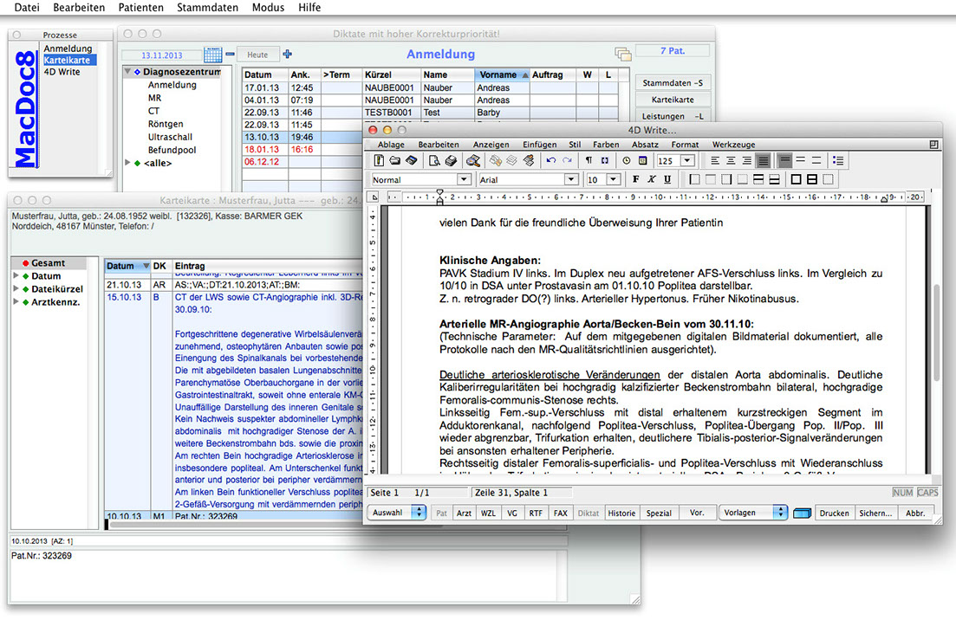Viewport: 956px width, 620px height.
Task: Open the calendar icon next to the date
Action: click(212, 55)
